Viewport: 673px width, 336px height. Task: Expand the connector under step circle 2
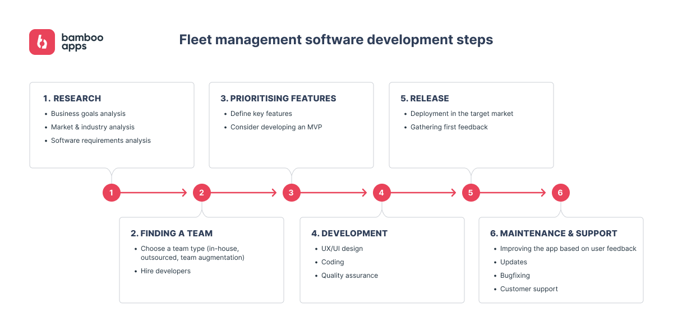[201, 206]
